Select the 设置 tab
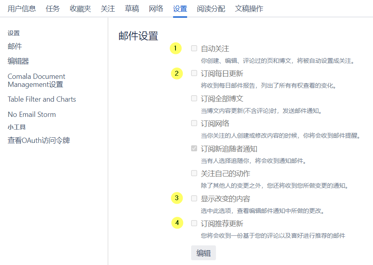The image size is (373, 265). point(180,9)
